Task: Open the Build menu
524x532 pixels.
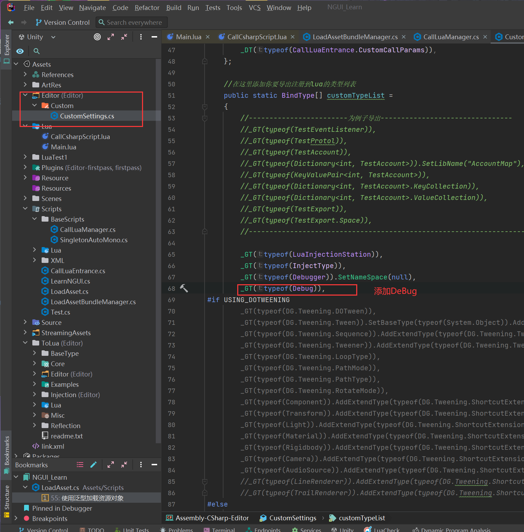Action: pyautogui.click(x=174, y=8)
